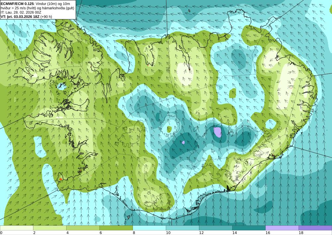The height and width of the screenshot is (235, 332).
Task: Select the light purple 16–18 m/s legend swatch
Action: pyautogui.click(x=282, y=228)
